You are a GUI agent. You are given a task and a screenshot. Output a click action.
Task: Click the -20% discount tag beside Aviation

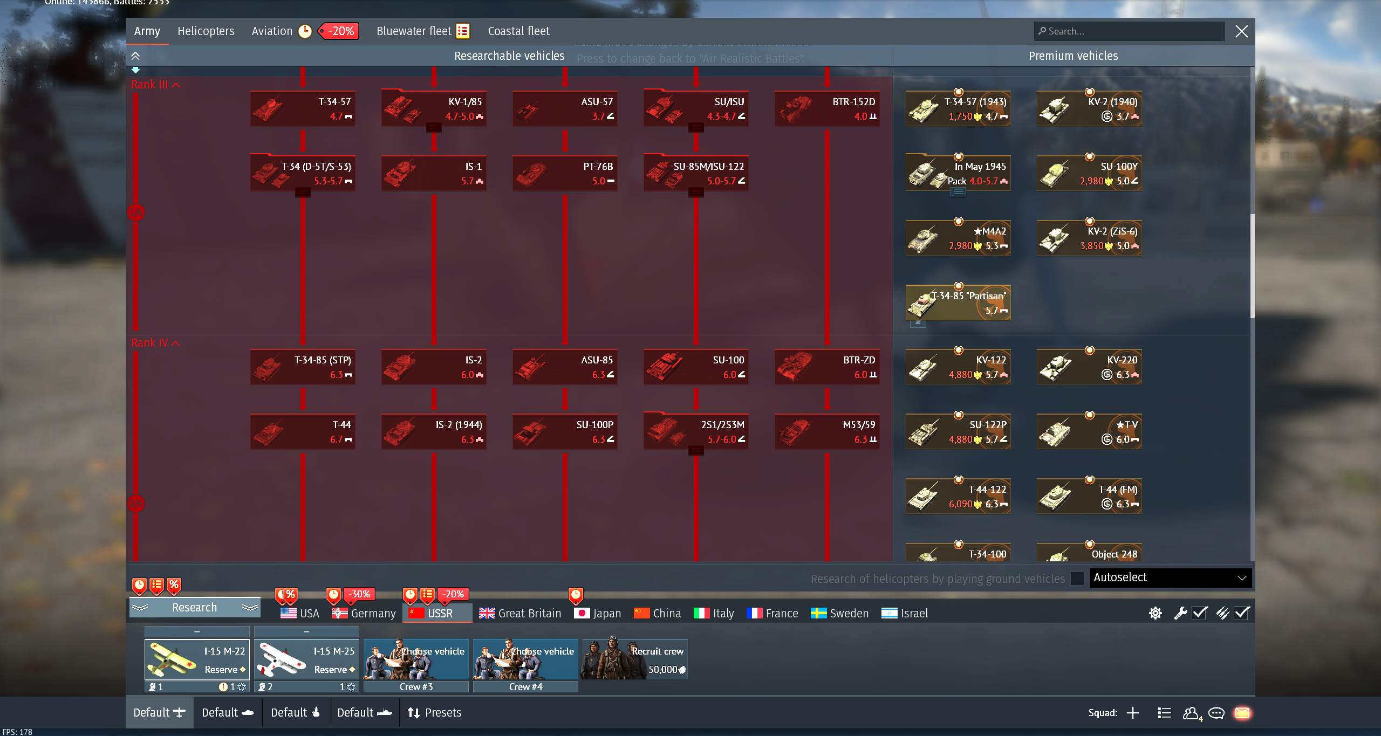click(x=339, y=31)
